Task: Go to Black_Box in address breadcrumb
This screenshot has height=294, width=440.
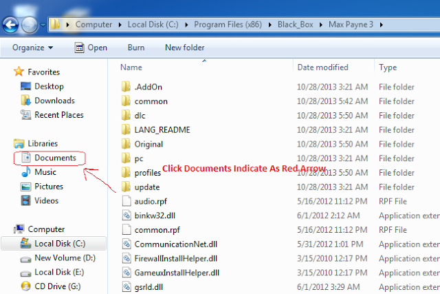Action: pyautogui.click(x=296, y=25)
